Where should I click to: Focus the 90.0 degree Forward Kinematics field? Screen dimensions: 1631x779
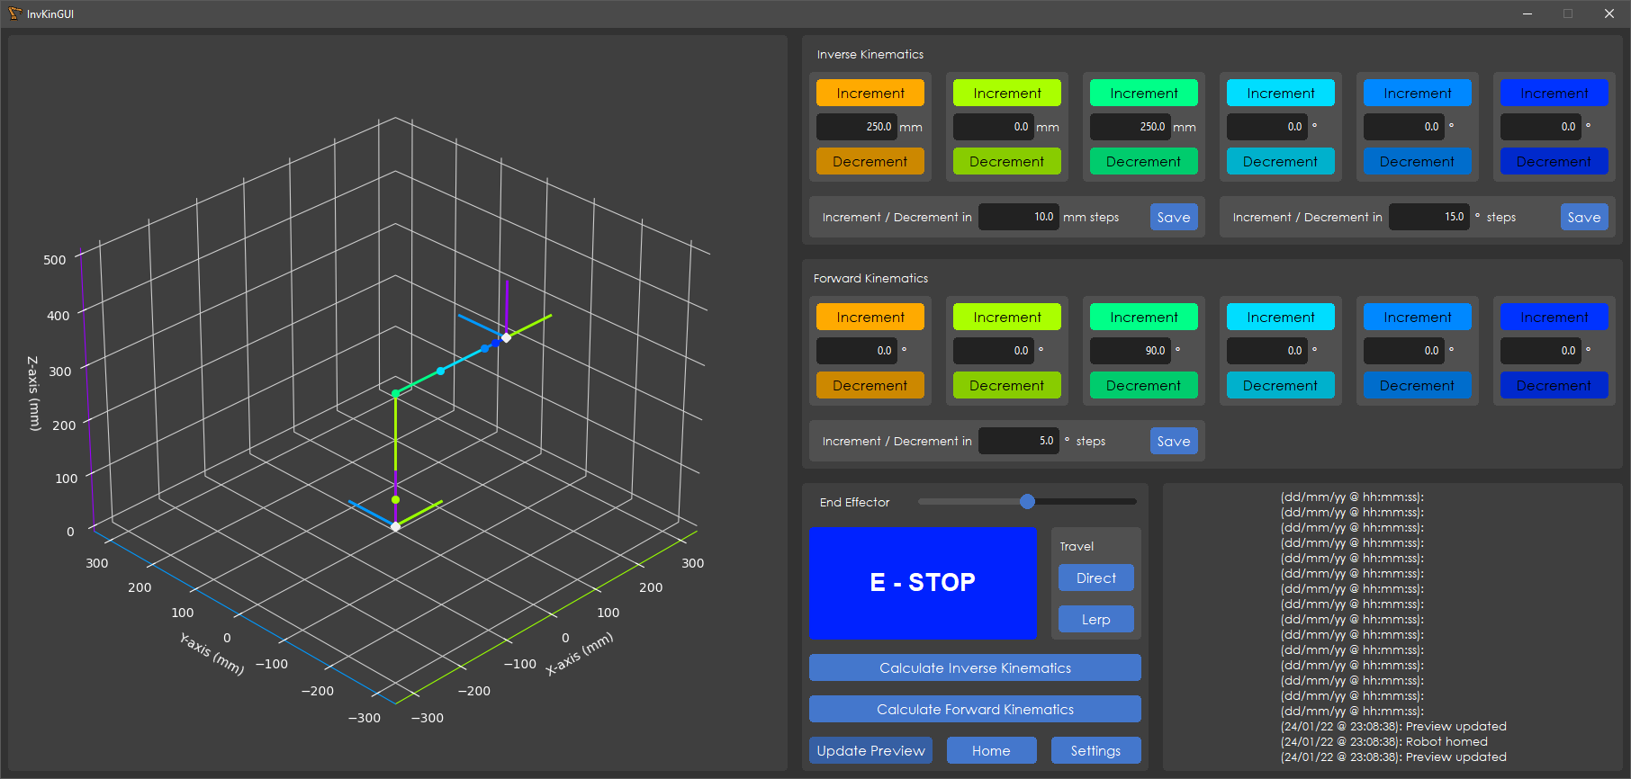(x=1130, y=351)
